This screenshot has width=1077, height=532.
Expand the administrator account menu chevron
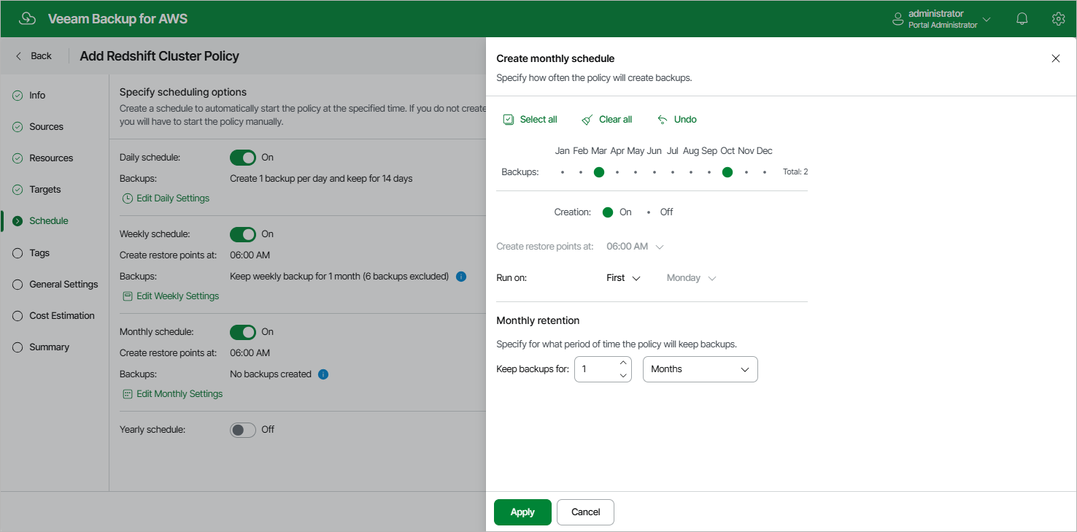click(987, 20)
